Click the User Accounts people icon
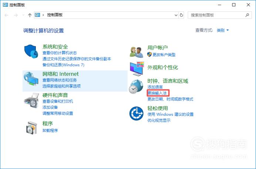The image size is (256, 169). coord(137,52)
